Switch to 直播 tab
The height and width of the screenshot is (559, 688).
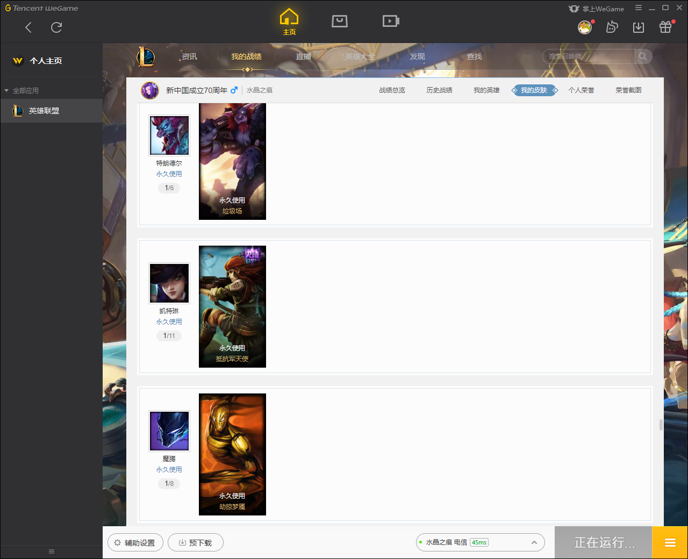(303, 56)
